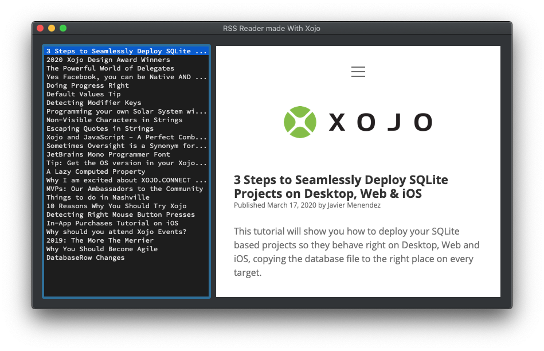Select 'Doing Progress Right' feed item
This screenshot has height=351, width=544.
[x=127, y=85]
